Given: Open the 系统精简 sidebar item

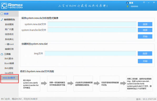Looking at the screenshot, I should pos(9,24).
